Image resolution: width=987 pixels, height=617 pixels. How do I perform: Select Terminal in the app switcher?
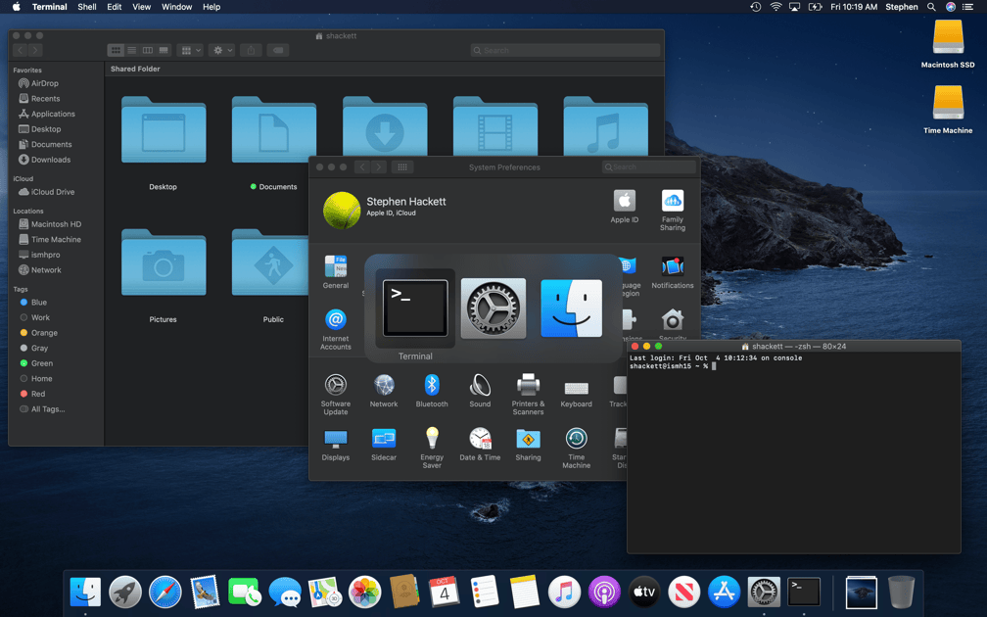click(415, 308)
